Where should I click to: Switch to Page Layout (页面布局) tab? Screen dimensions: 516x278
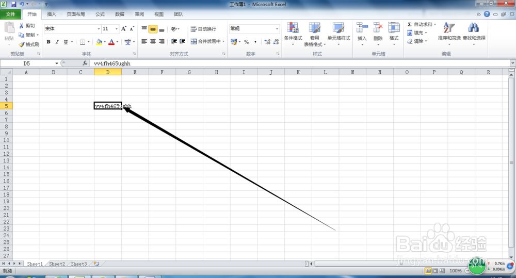tap(76, 14)
